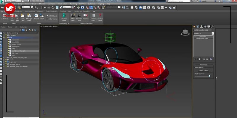The width and height of the screenshot is (237, 118).
Task: Activate the Select by Name tool
Action: pyautogui.click(x=36, y=7)
